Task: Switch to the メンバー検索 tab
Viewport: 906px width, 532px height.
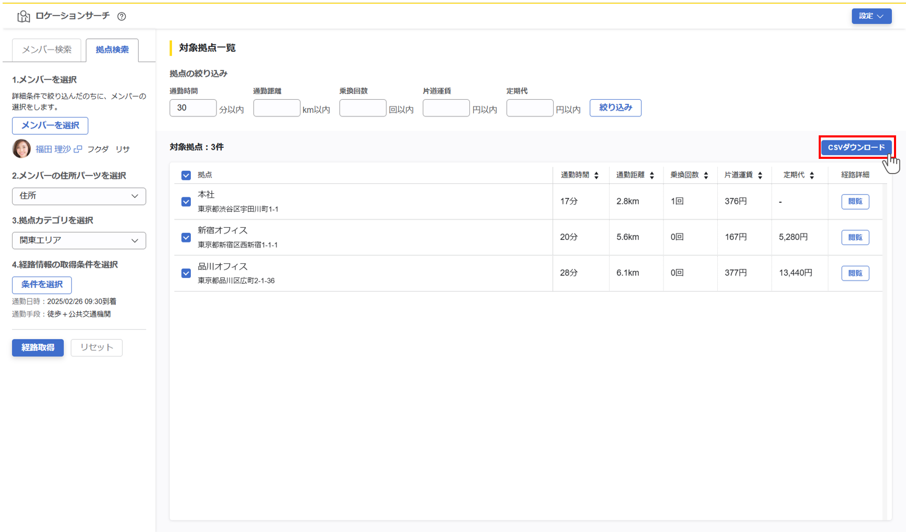Action: pyautogui.click(x=47, y=50)
